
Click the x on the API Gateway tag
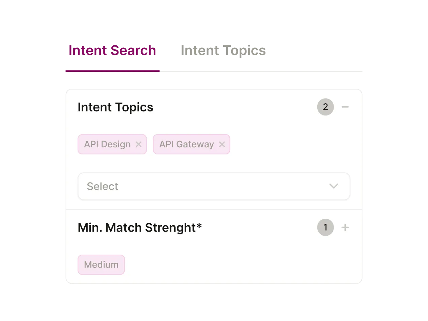click(222, 144)
